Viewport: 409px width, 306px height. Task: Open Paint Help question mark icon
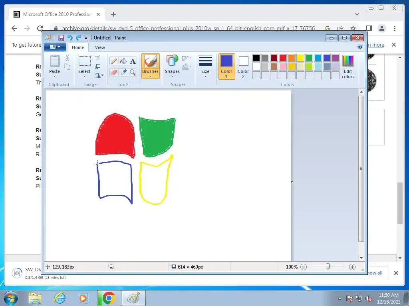(360, 47)
